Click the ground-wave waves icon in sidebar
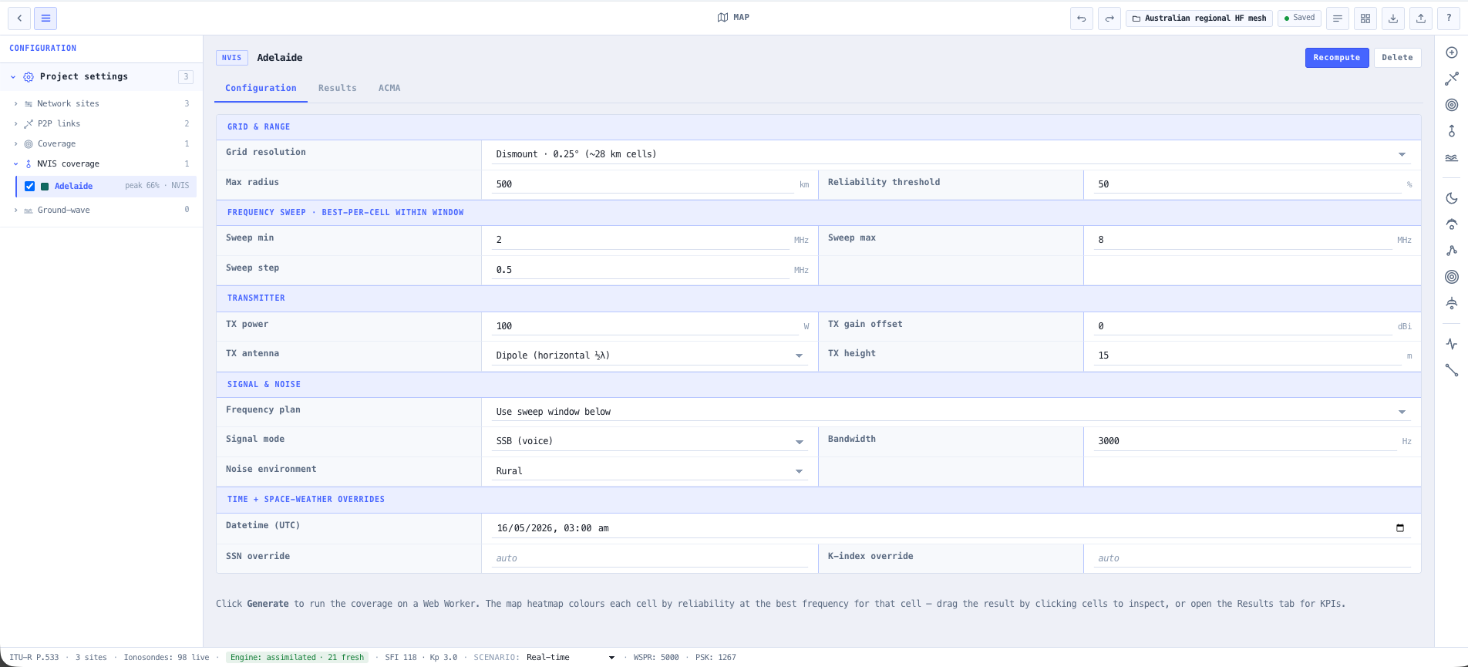 click(1452, 157)
